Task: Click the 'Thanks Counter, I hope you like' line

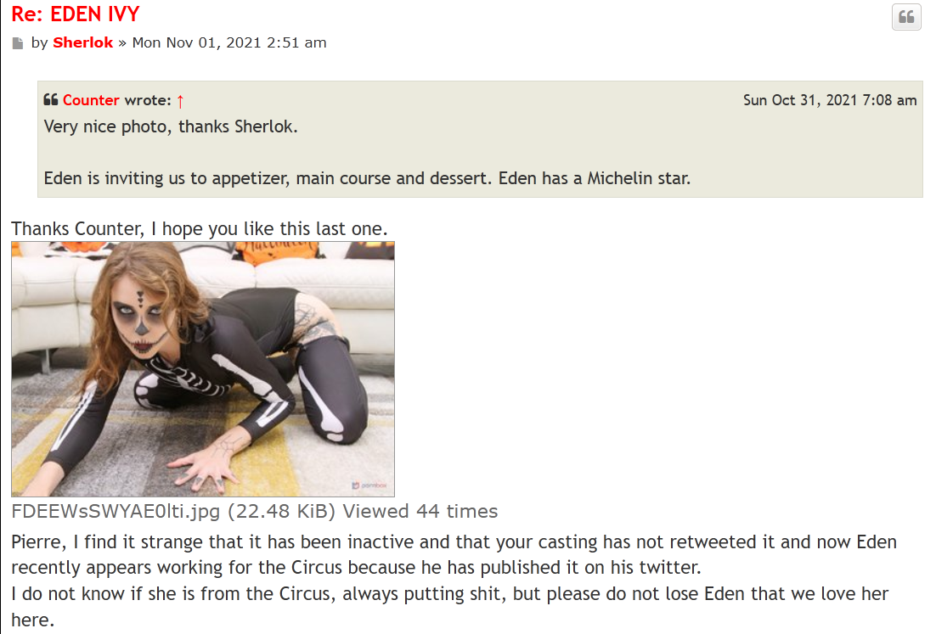Action: 200,229
